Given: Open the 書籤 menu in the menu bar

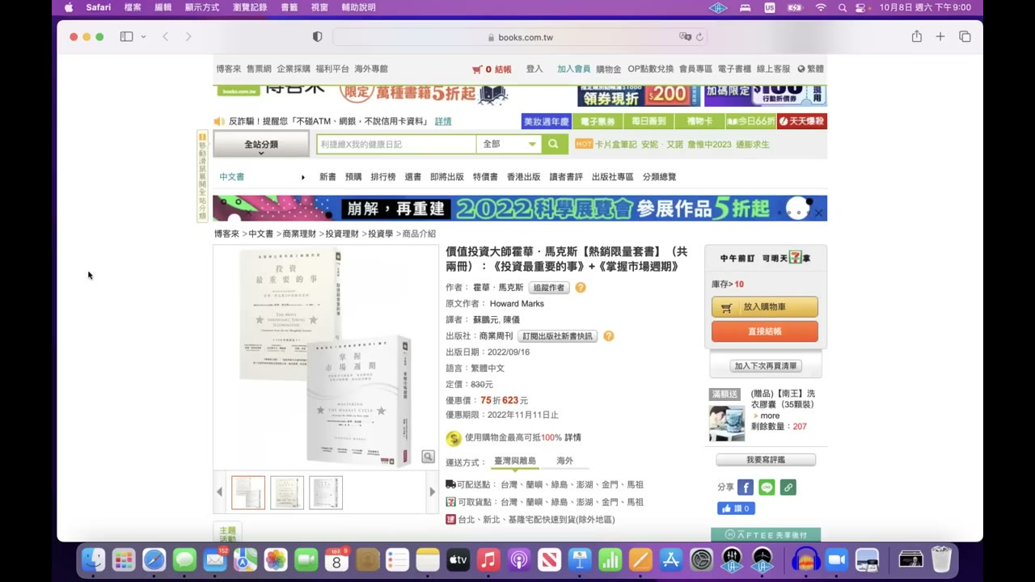Looking at the screenshot, I should tap(289, 7).
